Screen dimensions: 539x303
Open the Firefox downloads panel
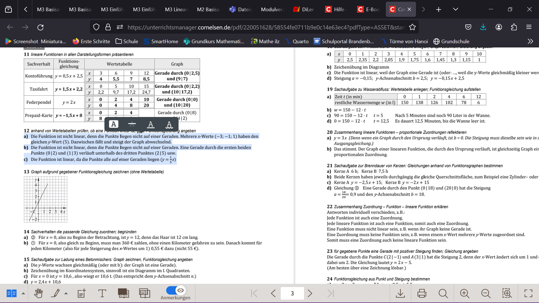483,27
